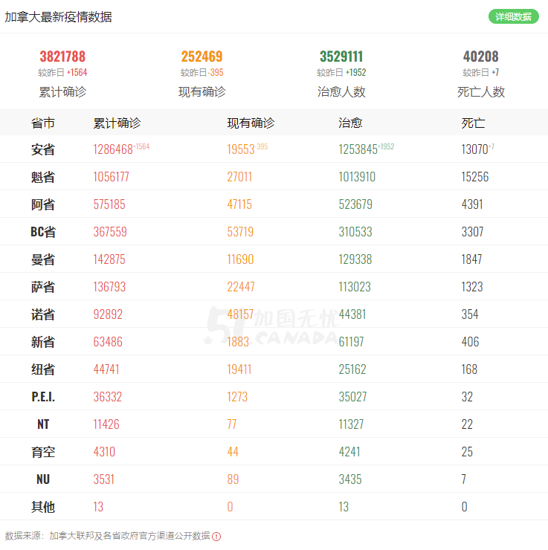The height and width of the screenshot is (550, 548).
Task: Select the 萨省 row label
Action: pos(43,287)
